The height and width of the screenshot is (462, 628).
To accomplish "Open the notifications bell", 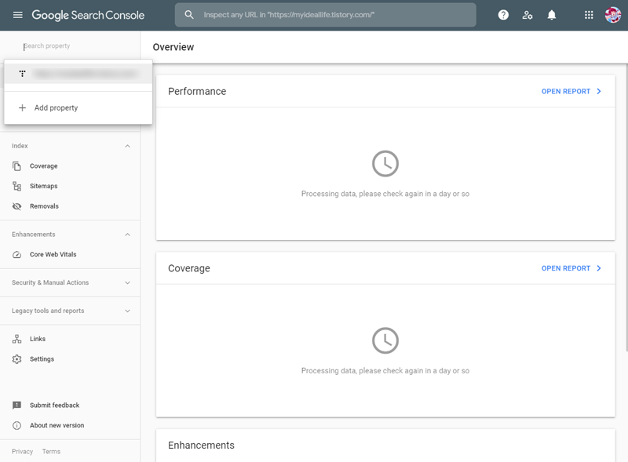I will click(x=552, y=15).
